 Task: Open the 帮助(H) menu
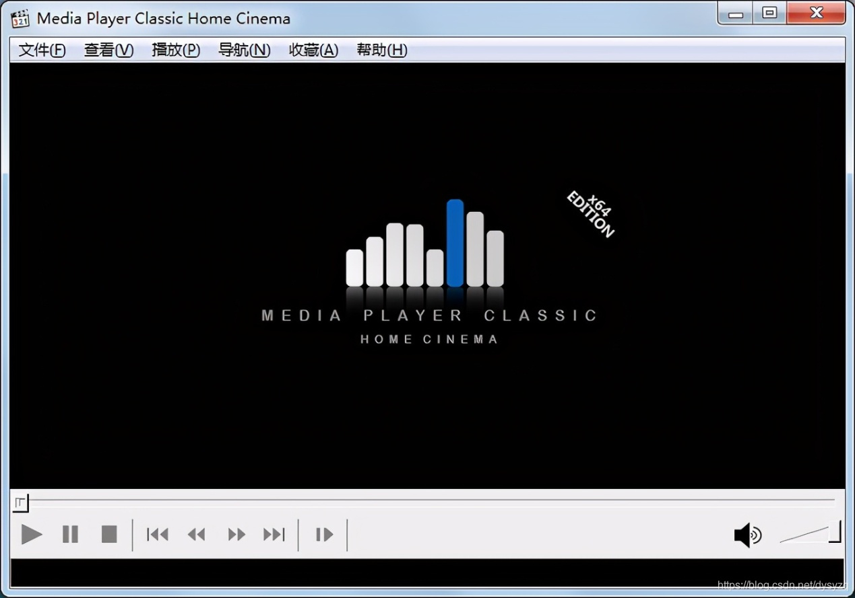(x=381, y=50)
